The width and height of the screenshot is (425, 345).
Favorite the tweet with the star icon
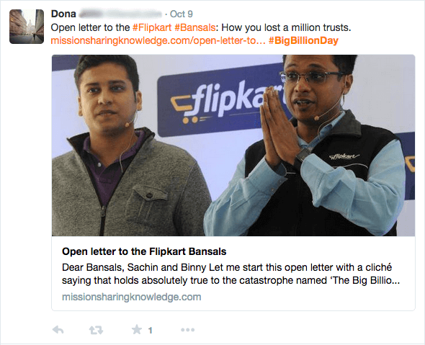137,330
